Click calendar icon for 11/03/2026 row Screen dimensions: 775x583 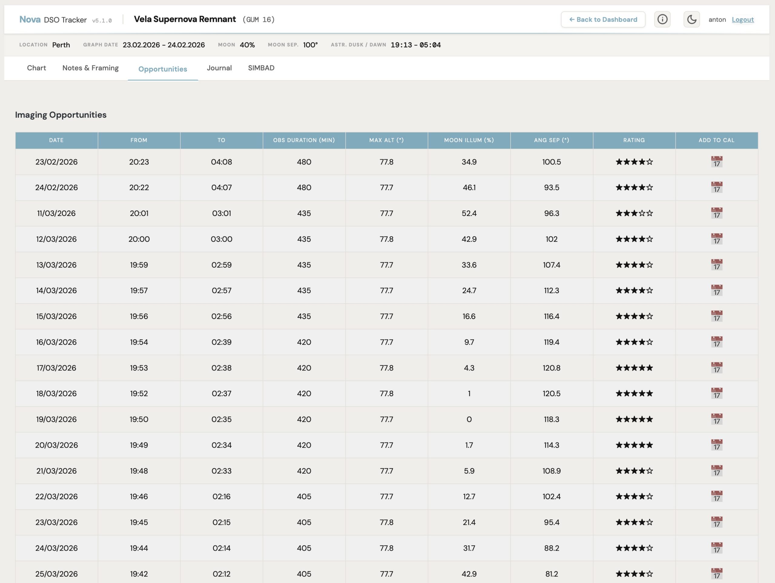coord(717,213)
